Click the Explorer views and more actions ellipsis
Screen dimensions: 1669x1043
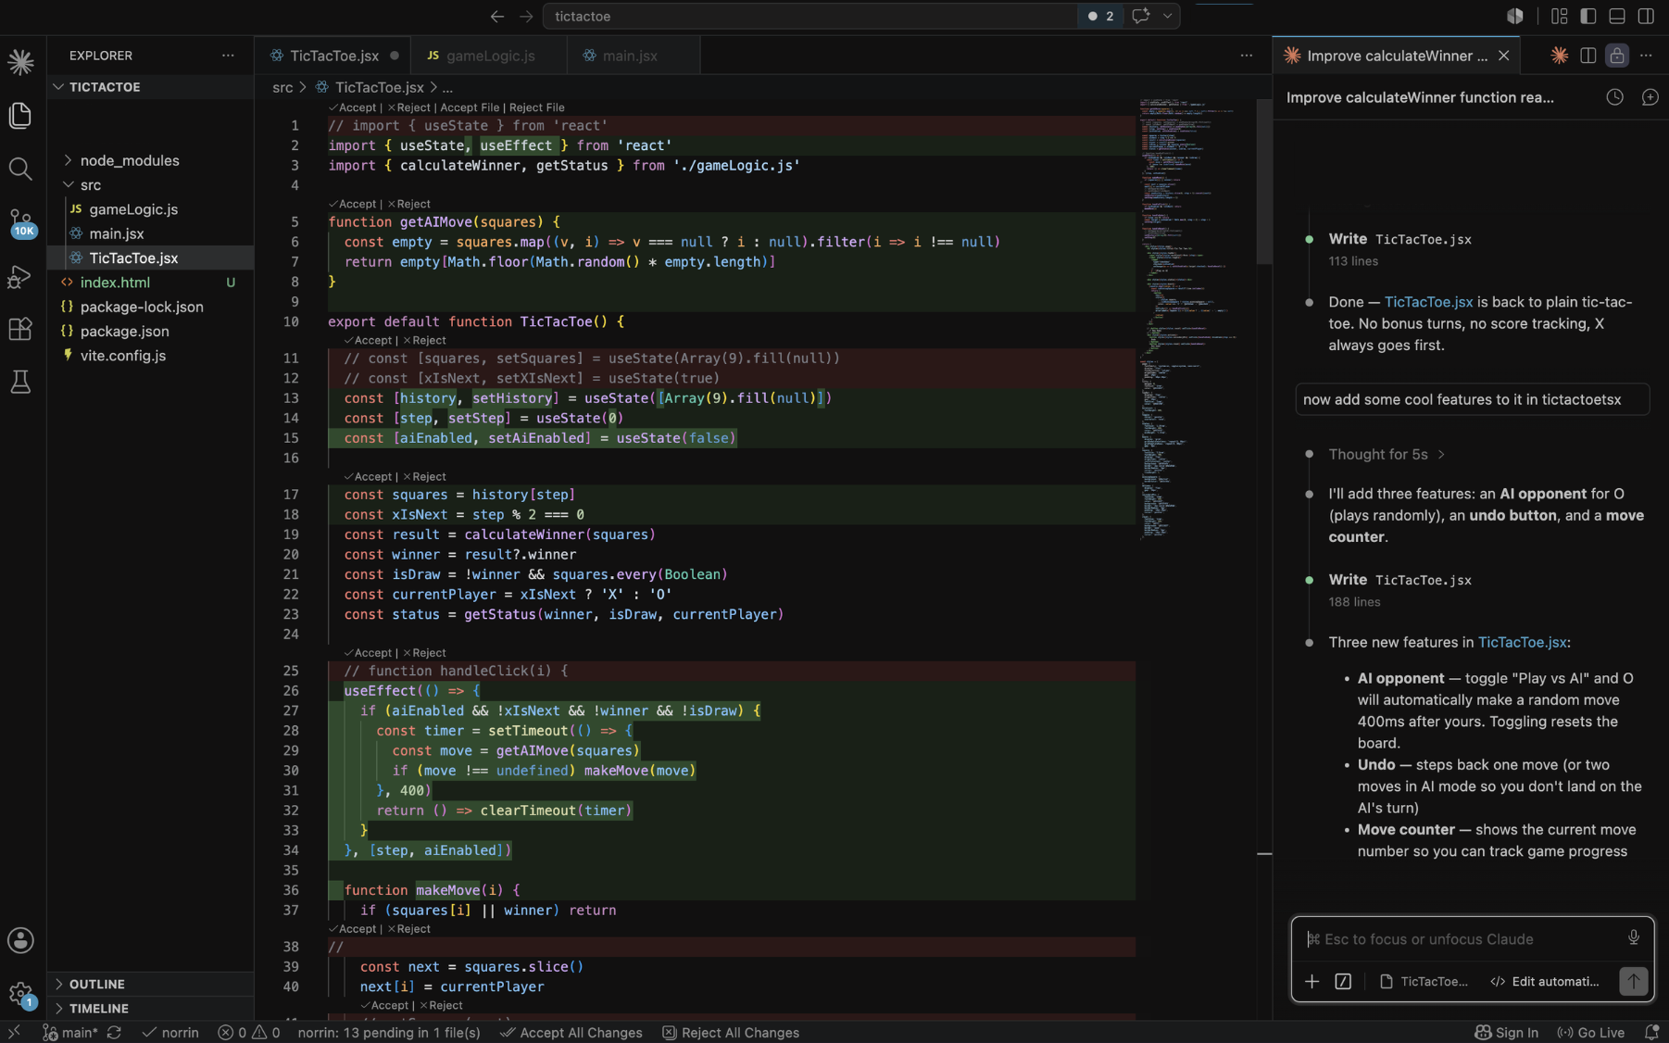[228, 56]
